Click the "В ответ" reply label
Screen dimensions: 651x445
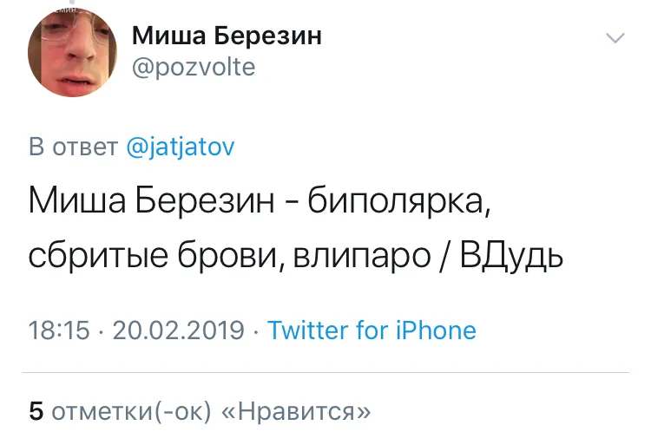[x=74, y=147]
